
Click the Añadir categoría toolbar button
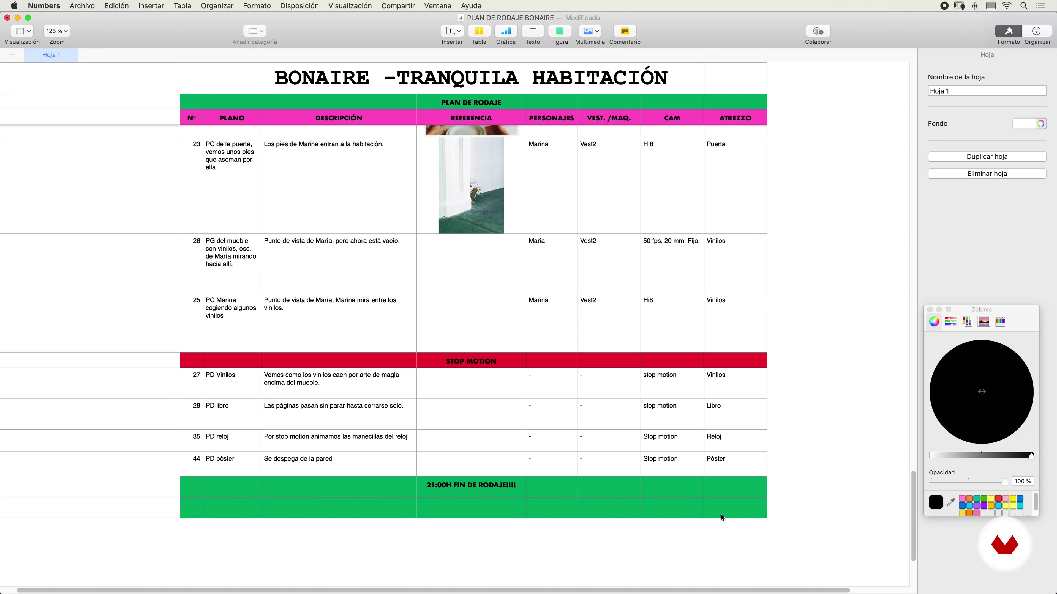[x=254, y=31]
